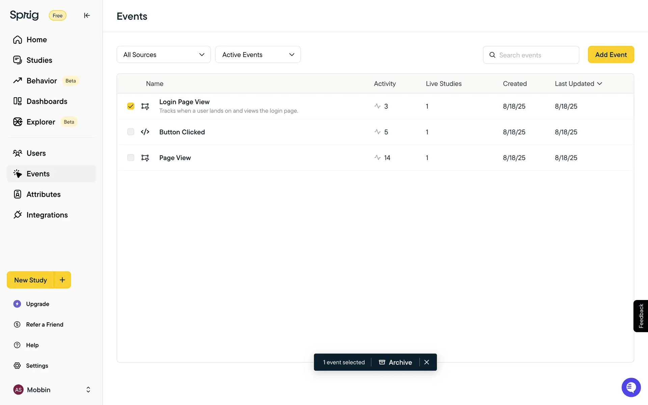Click the Upgrade lightning icon
Viewport: 648px width, 405px height.
coord(17,304)
